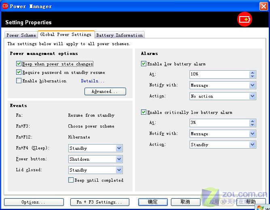Click the critical battery 3% input field
The height and width of the screenshot is (210, 270).
219,123
